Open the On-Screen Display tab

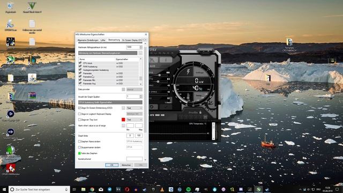coord(132,40)
